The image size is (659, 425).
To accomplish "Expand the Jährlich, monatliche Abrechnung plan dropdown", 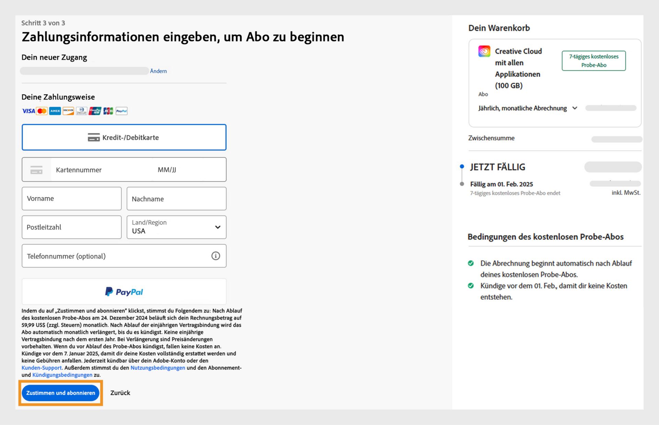I will tap(528, 108).
